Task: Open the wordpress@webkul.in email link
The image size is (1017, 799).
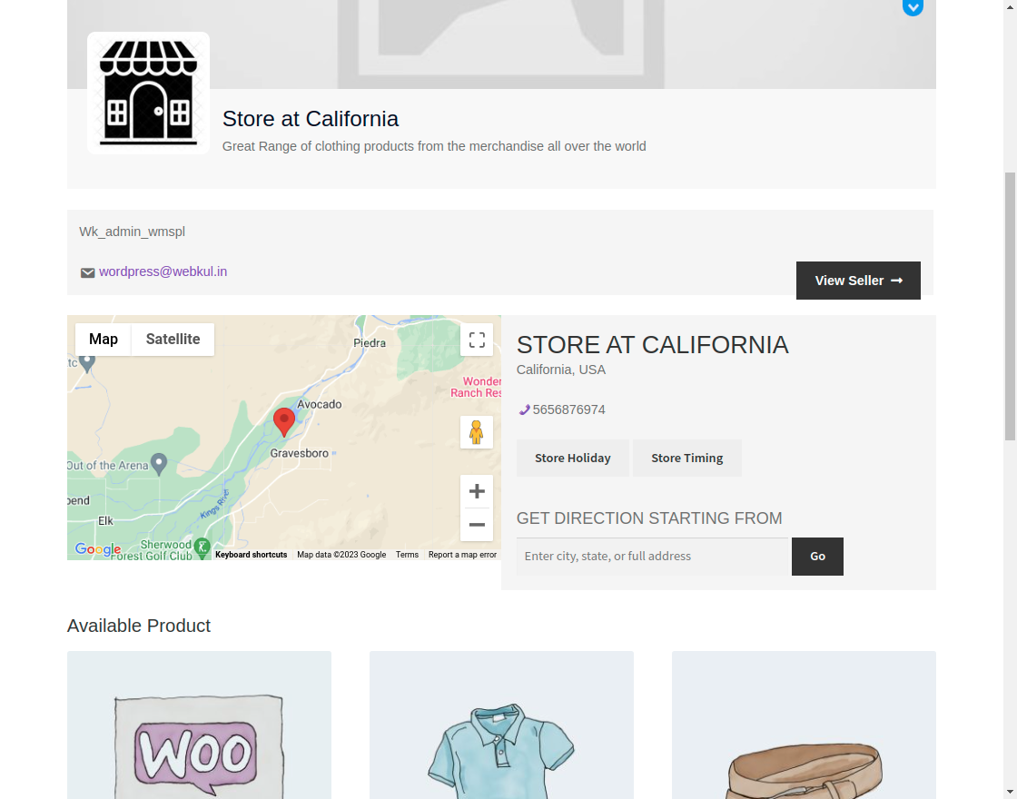Action: (163, 272)
